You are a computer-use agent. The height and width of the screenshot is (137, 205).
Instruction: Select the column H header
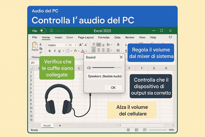click(166, 68)
